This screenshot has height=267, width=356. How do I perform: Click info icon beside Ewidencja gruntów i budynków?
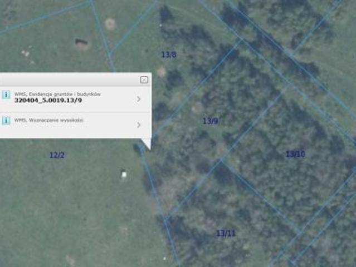(6, 95)
